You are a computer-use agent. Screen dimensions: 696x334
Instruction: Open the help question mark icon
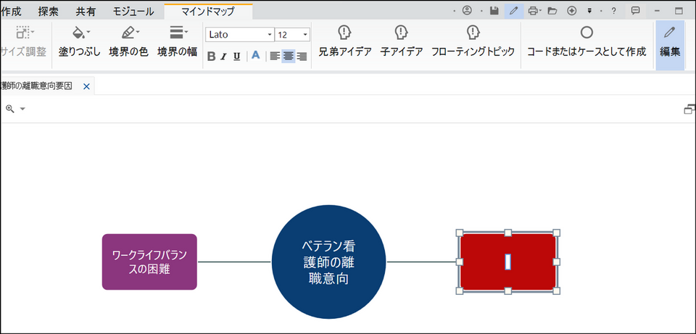[x=613, y=11]
